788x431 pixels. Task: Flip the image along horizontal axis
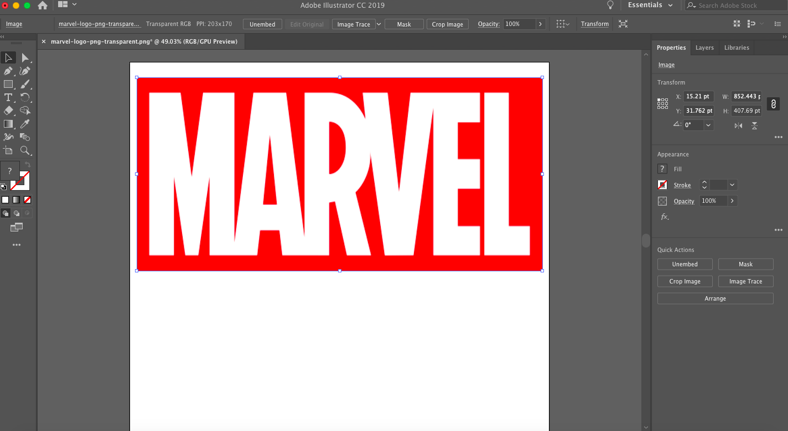pos(738,125)
